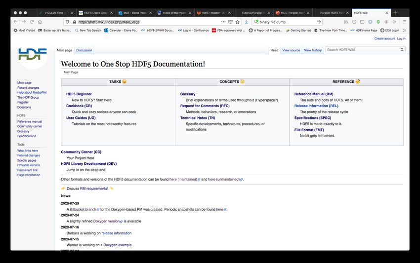Open the Request for Comments (RFC) link
The width and height of the screenshot is (420, 263).
(205, 106)
